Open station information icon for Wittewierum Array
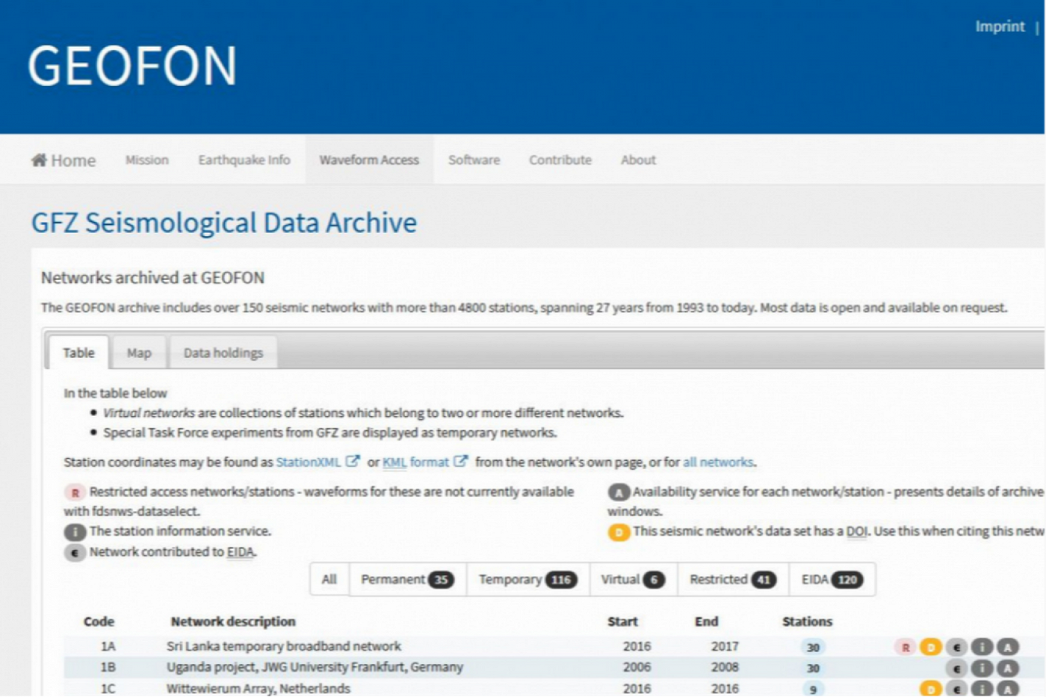 pos(982,687)
